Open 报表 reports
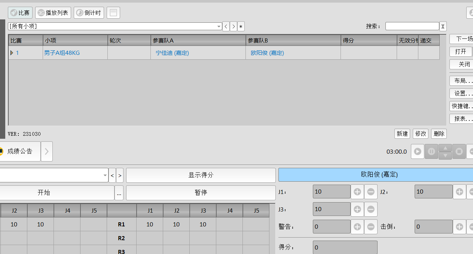 [x=461, y=119]
